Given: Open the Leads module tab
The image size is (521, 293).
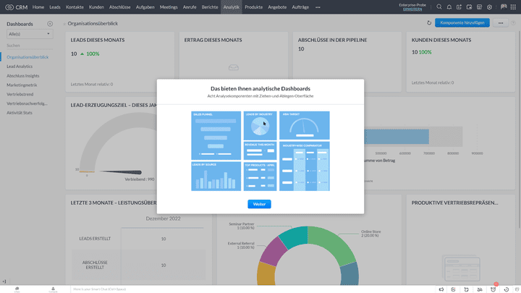Looking at the screenshot, I should 55,7.
